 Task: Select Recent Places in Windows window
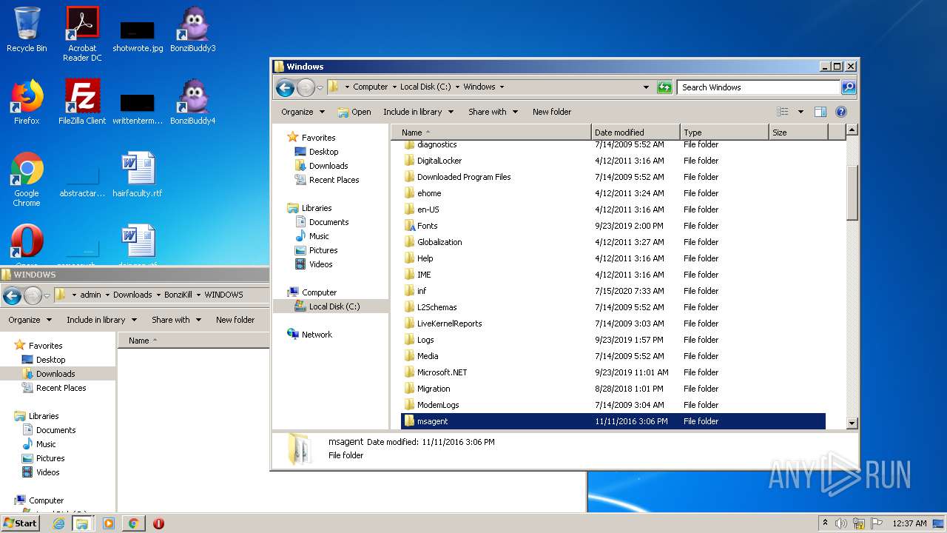tap(334, 180)
